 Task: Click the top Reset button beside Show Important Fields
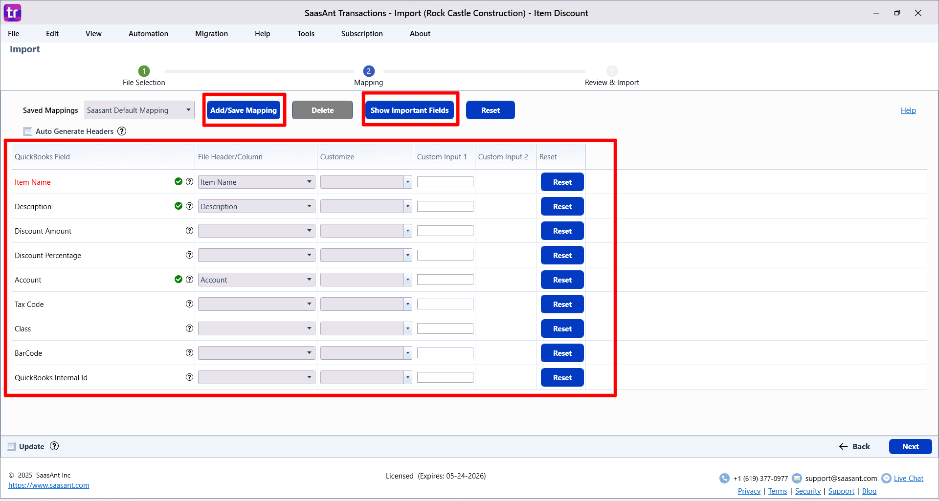[490, 110]
